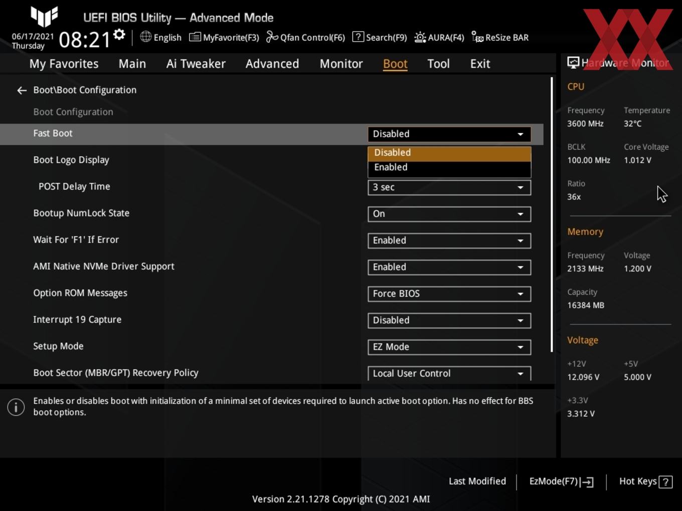Choose Enabled in the Fast Boot list
The width and height of the screenshot is (682, 511).
click(449, 167)
